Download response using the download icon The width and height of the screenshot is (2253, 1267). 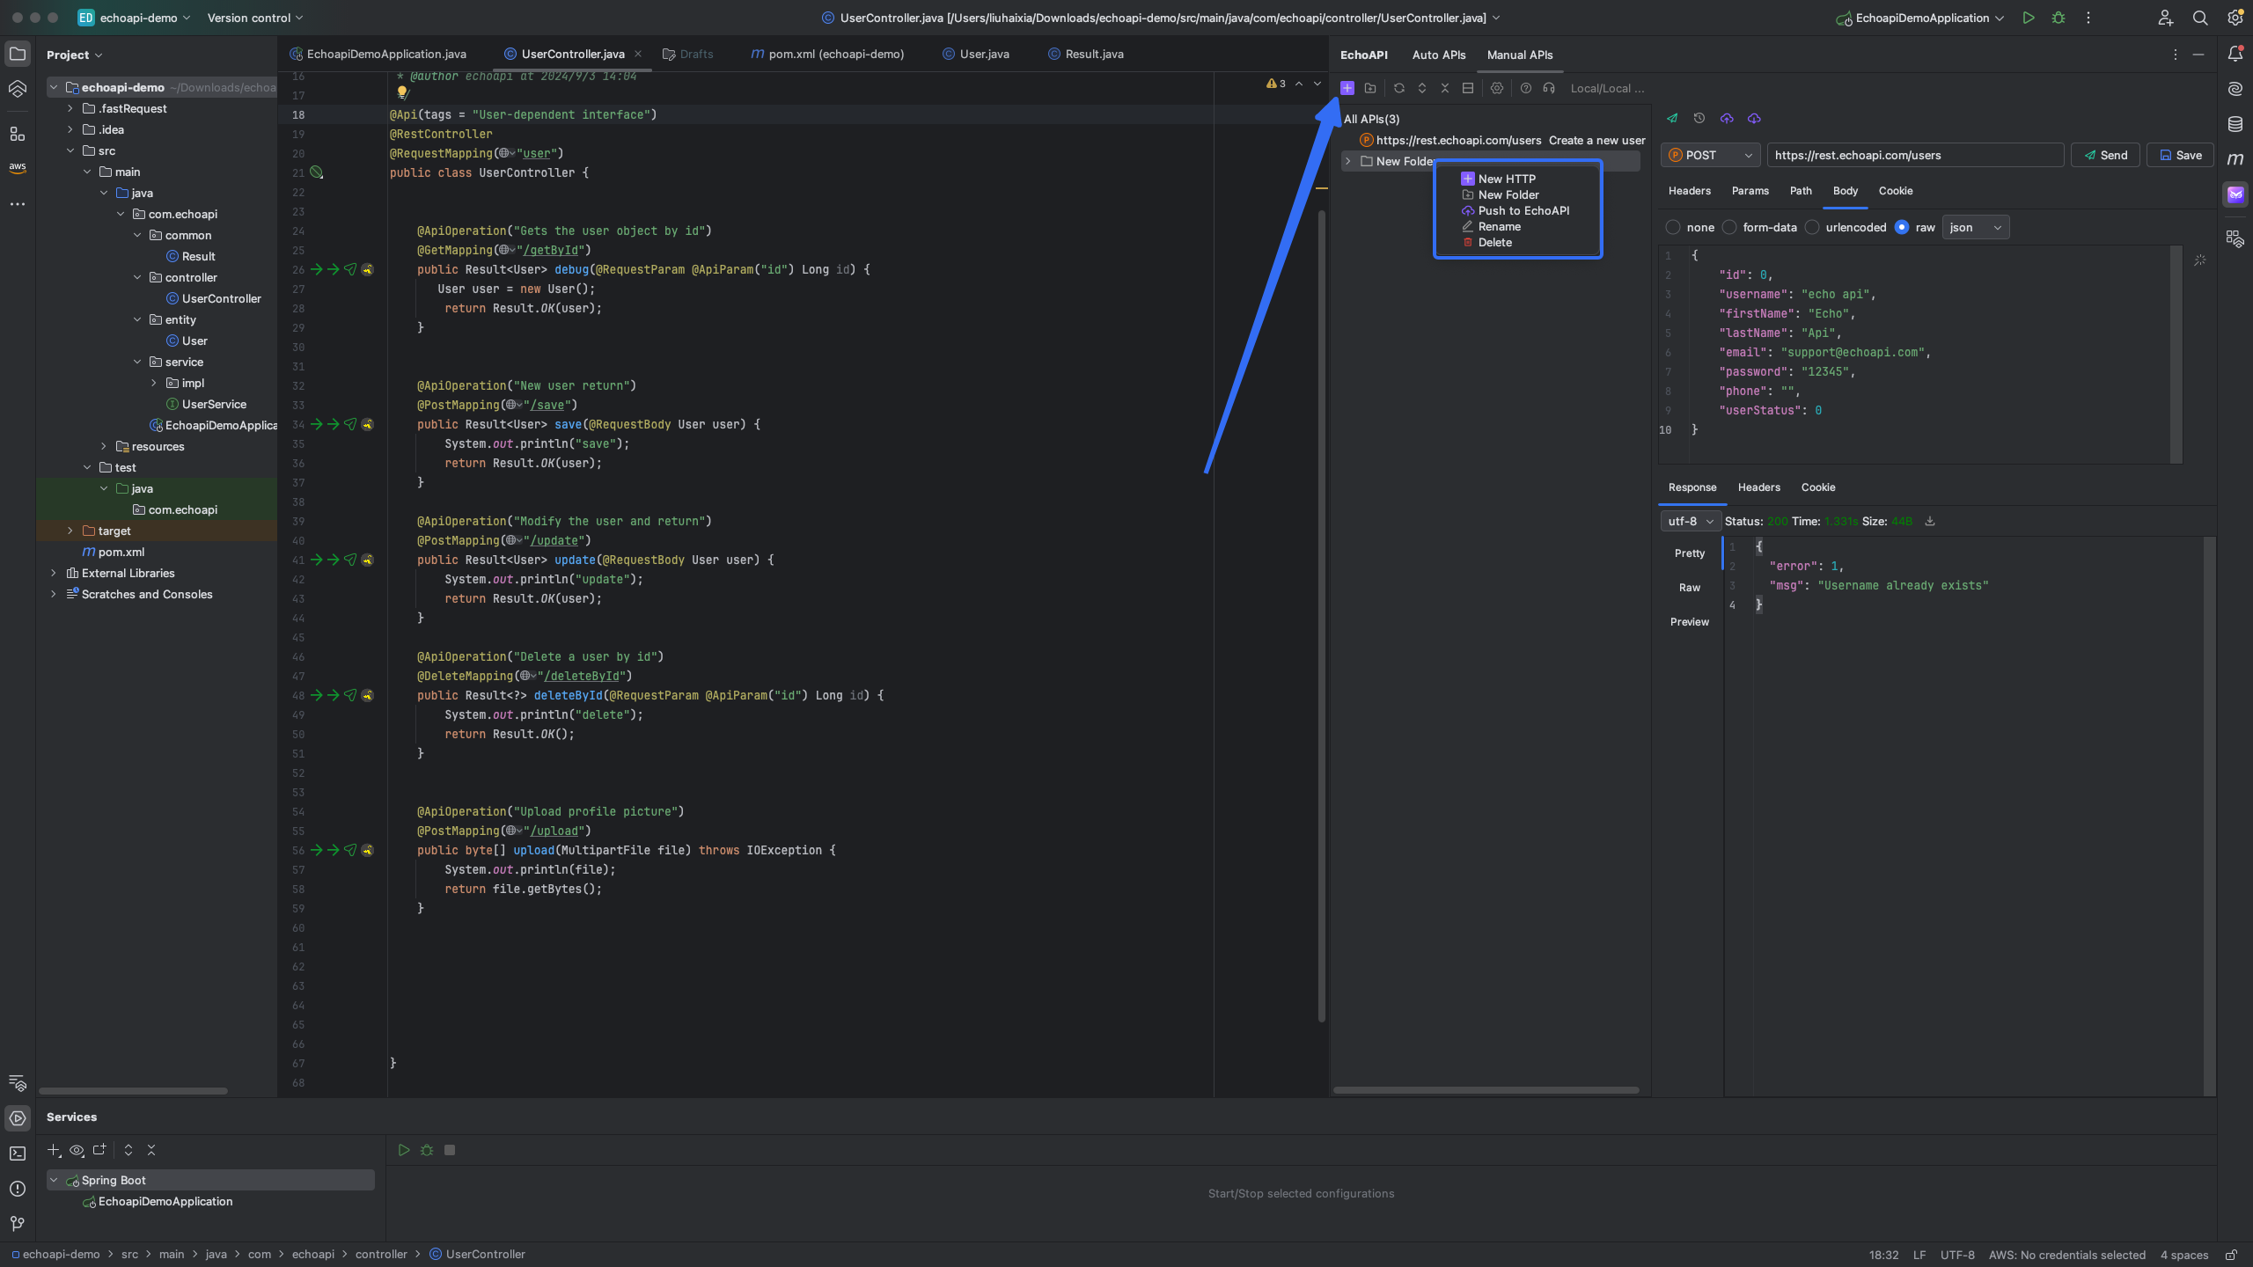click(x=1930, y=521)
